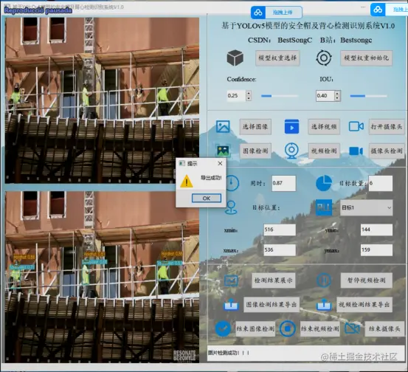
Task: Click the blue bar chart icon beside the 目标1 dropdown
Action: [324, 207]
